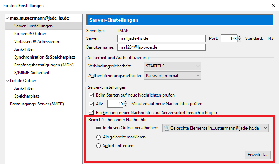Collapse the max.mustermann@jade-hs.de account tree
The width and height of the screenshot is (279, 164).
(x=7, y=18)
